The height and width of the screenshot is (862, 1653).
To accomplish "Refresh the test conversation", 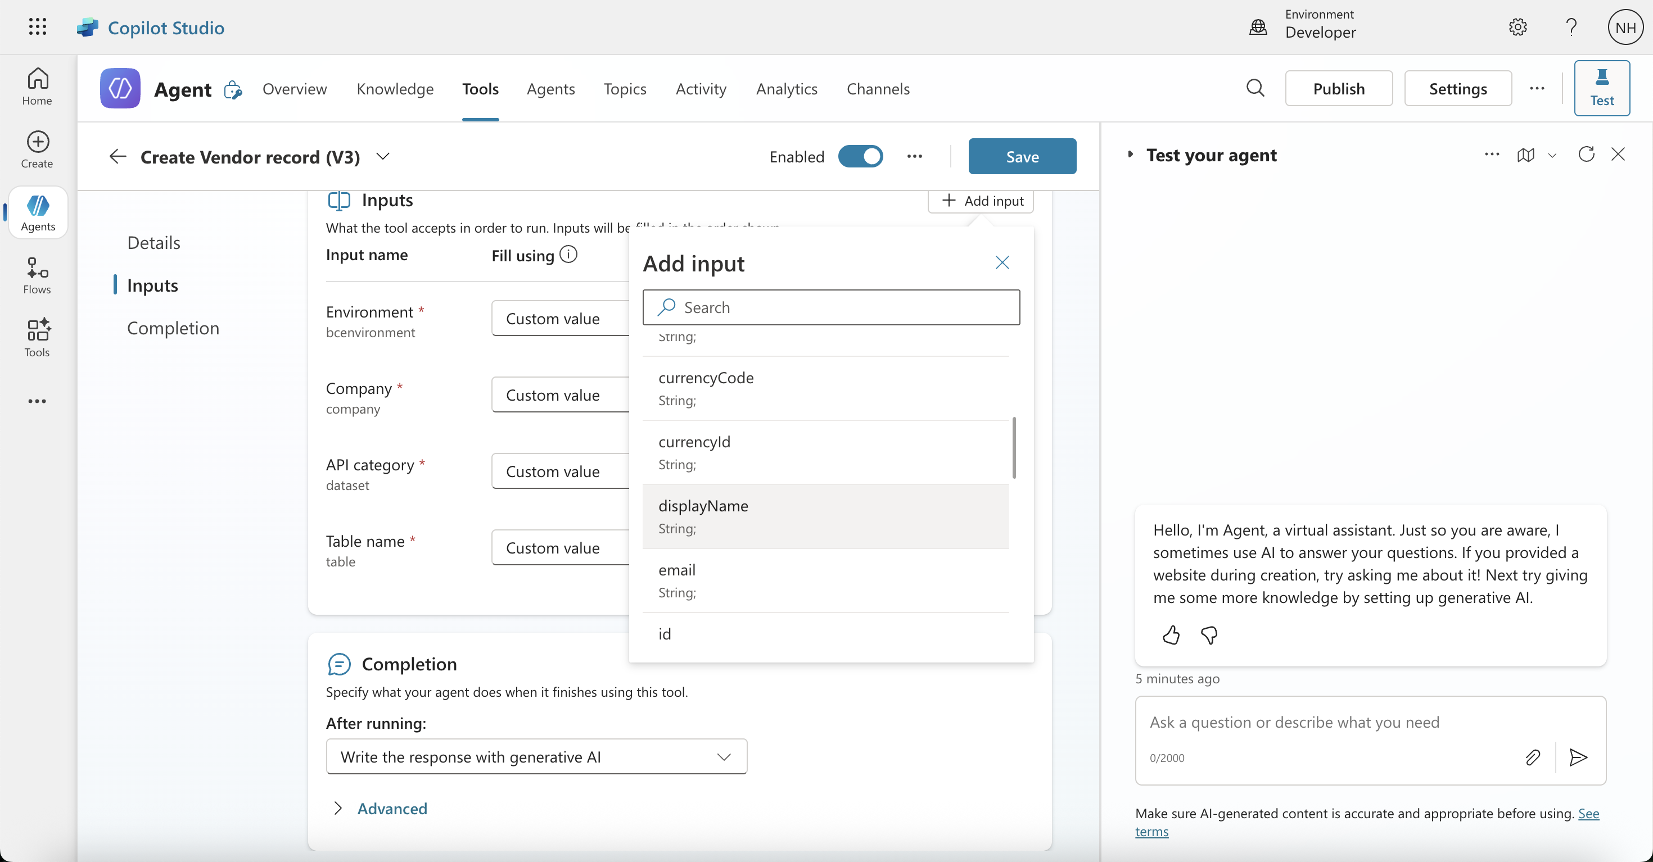I will coord(1586,155).
